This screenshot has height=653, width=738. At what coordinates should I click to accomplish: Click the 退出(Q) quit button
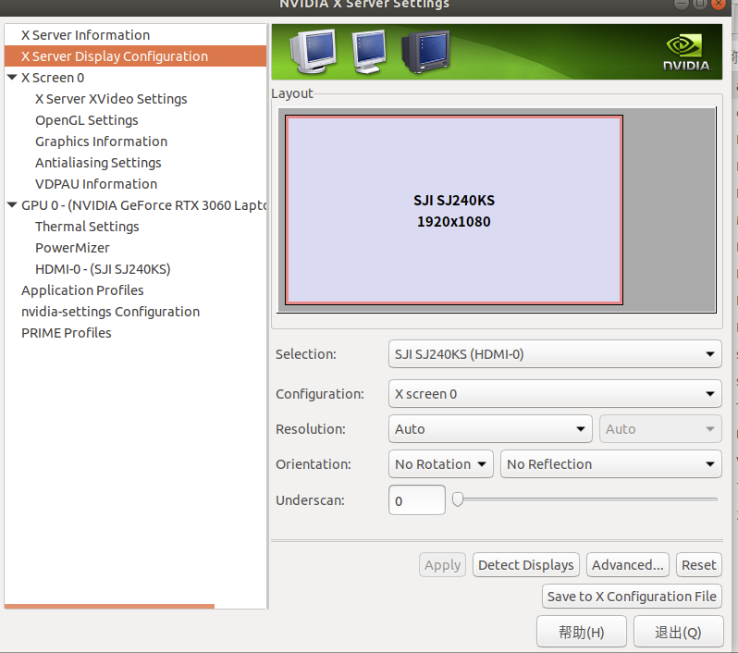click(x=678, y=632)
